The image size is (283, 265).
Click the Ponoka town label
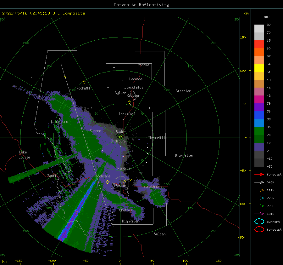(x=143, y=65)
